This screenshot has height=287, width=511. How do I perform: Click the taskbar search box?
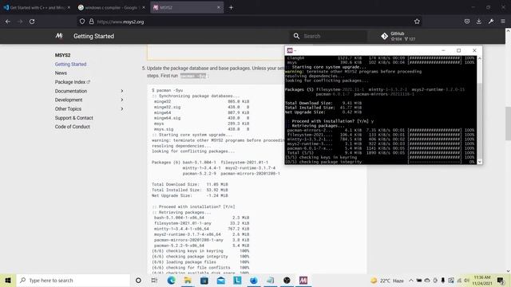pos(73,280)
